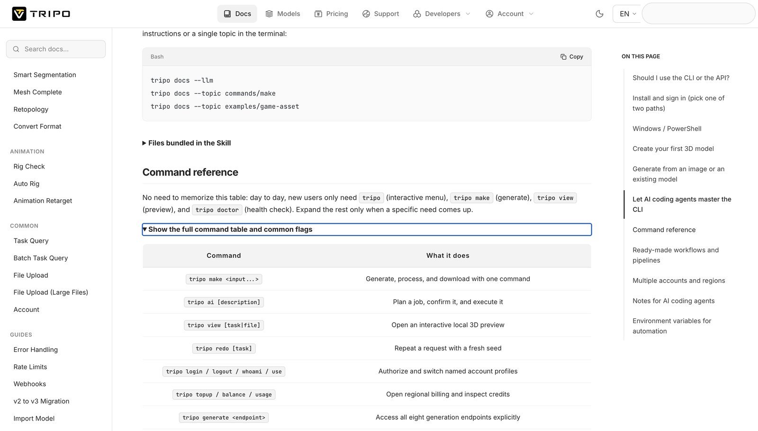Click the tripo doctor inline code
The image size is (758, 431).
pyautogui.click(x=217, y=210)
